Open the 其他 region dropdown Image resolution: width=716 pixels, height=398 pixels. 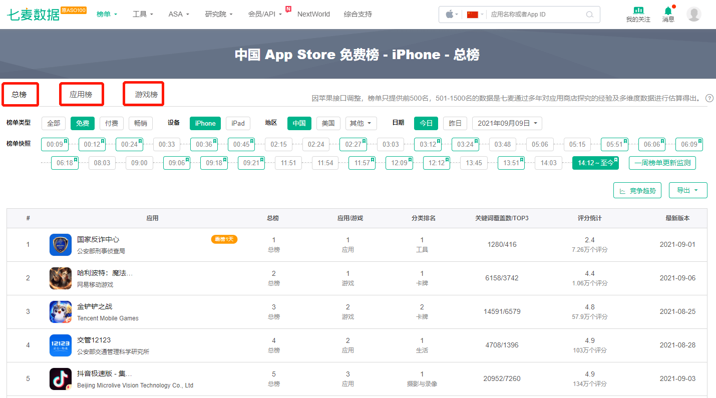(361, 123)
